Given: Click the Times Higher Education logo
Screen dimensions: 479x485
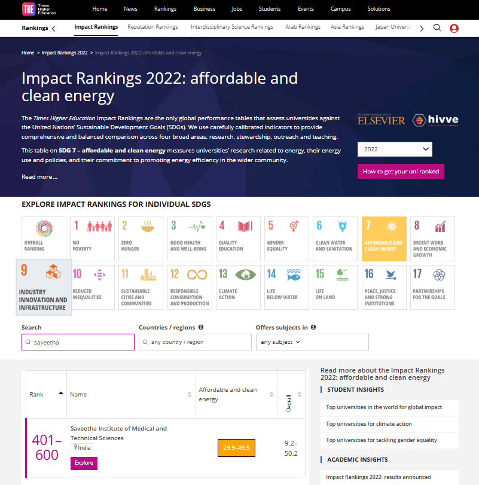Looking at the screenshot, I should click(x=36, y=9).
